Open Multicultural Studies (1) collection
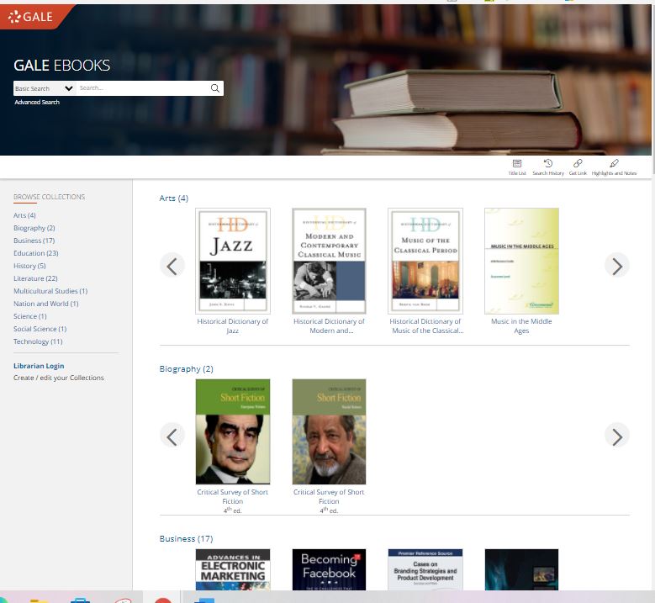The image size is (655, 603). tap(50, 291)
